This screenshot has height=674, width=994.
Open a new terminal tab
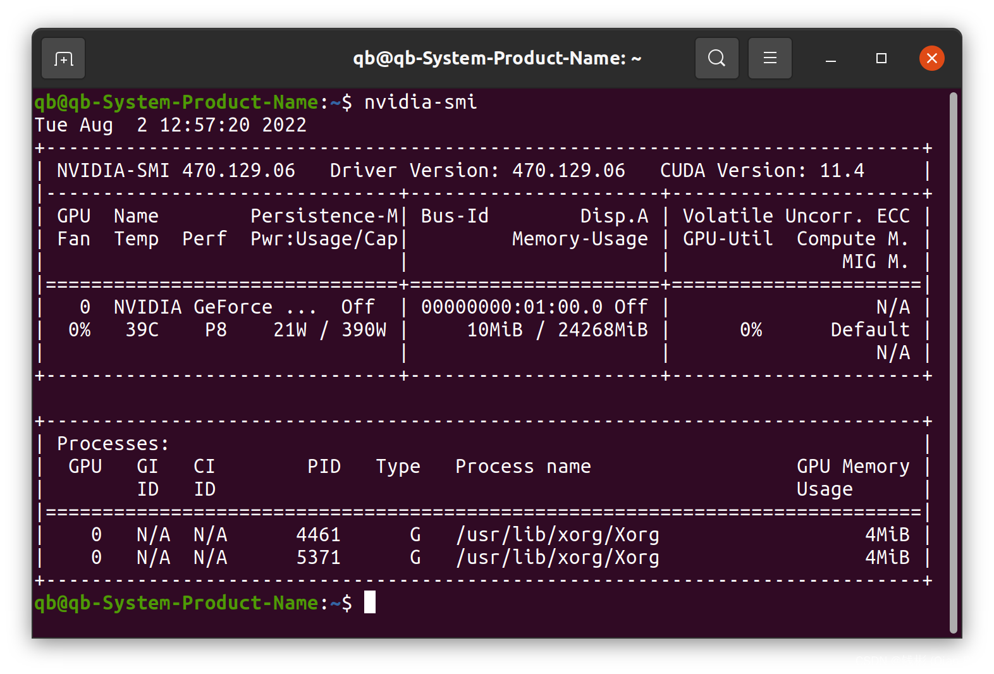pos(63,59)
